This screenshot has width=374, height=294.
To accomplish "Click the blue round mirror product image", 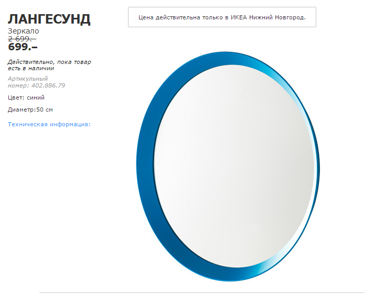I will coord(228,167).
